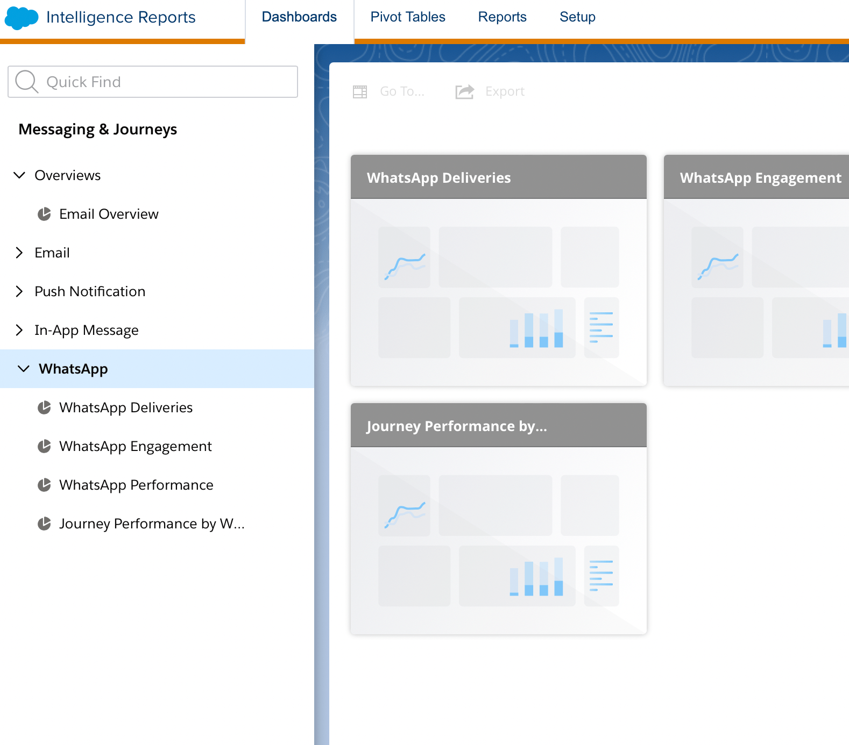
Task: Expand the Email section chevron
Action: [19, 253]
